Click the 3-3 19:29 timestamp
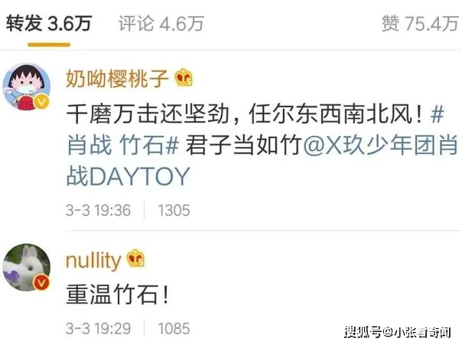 pos(98,328)
